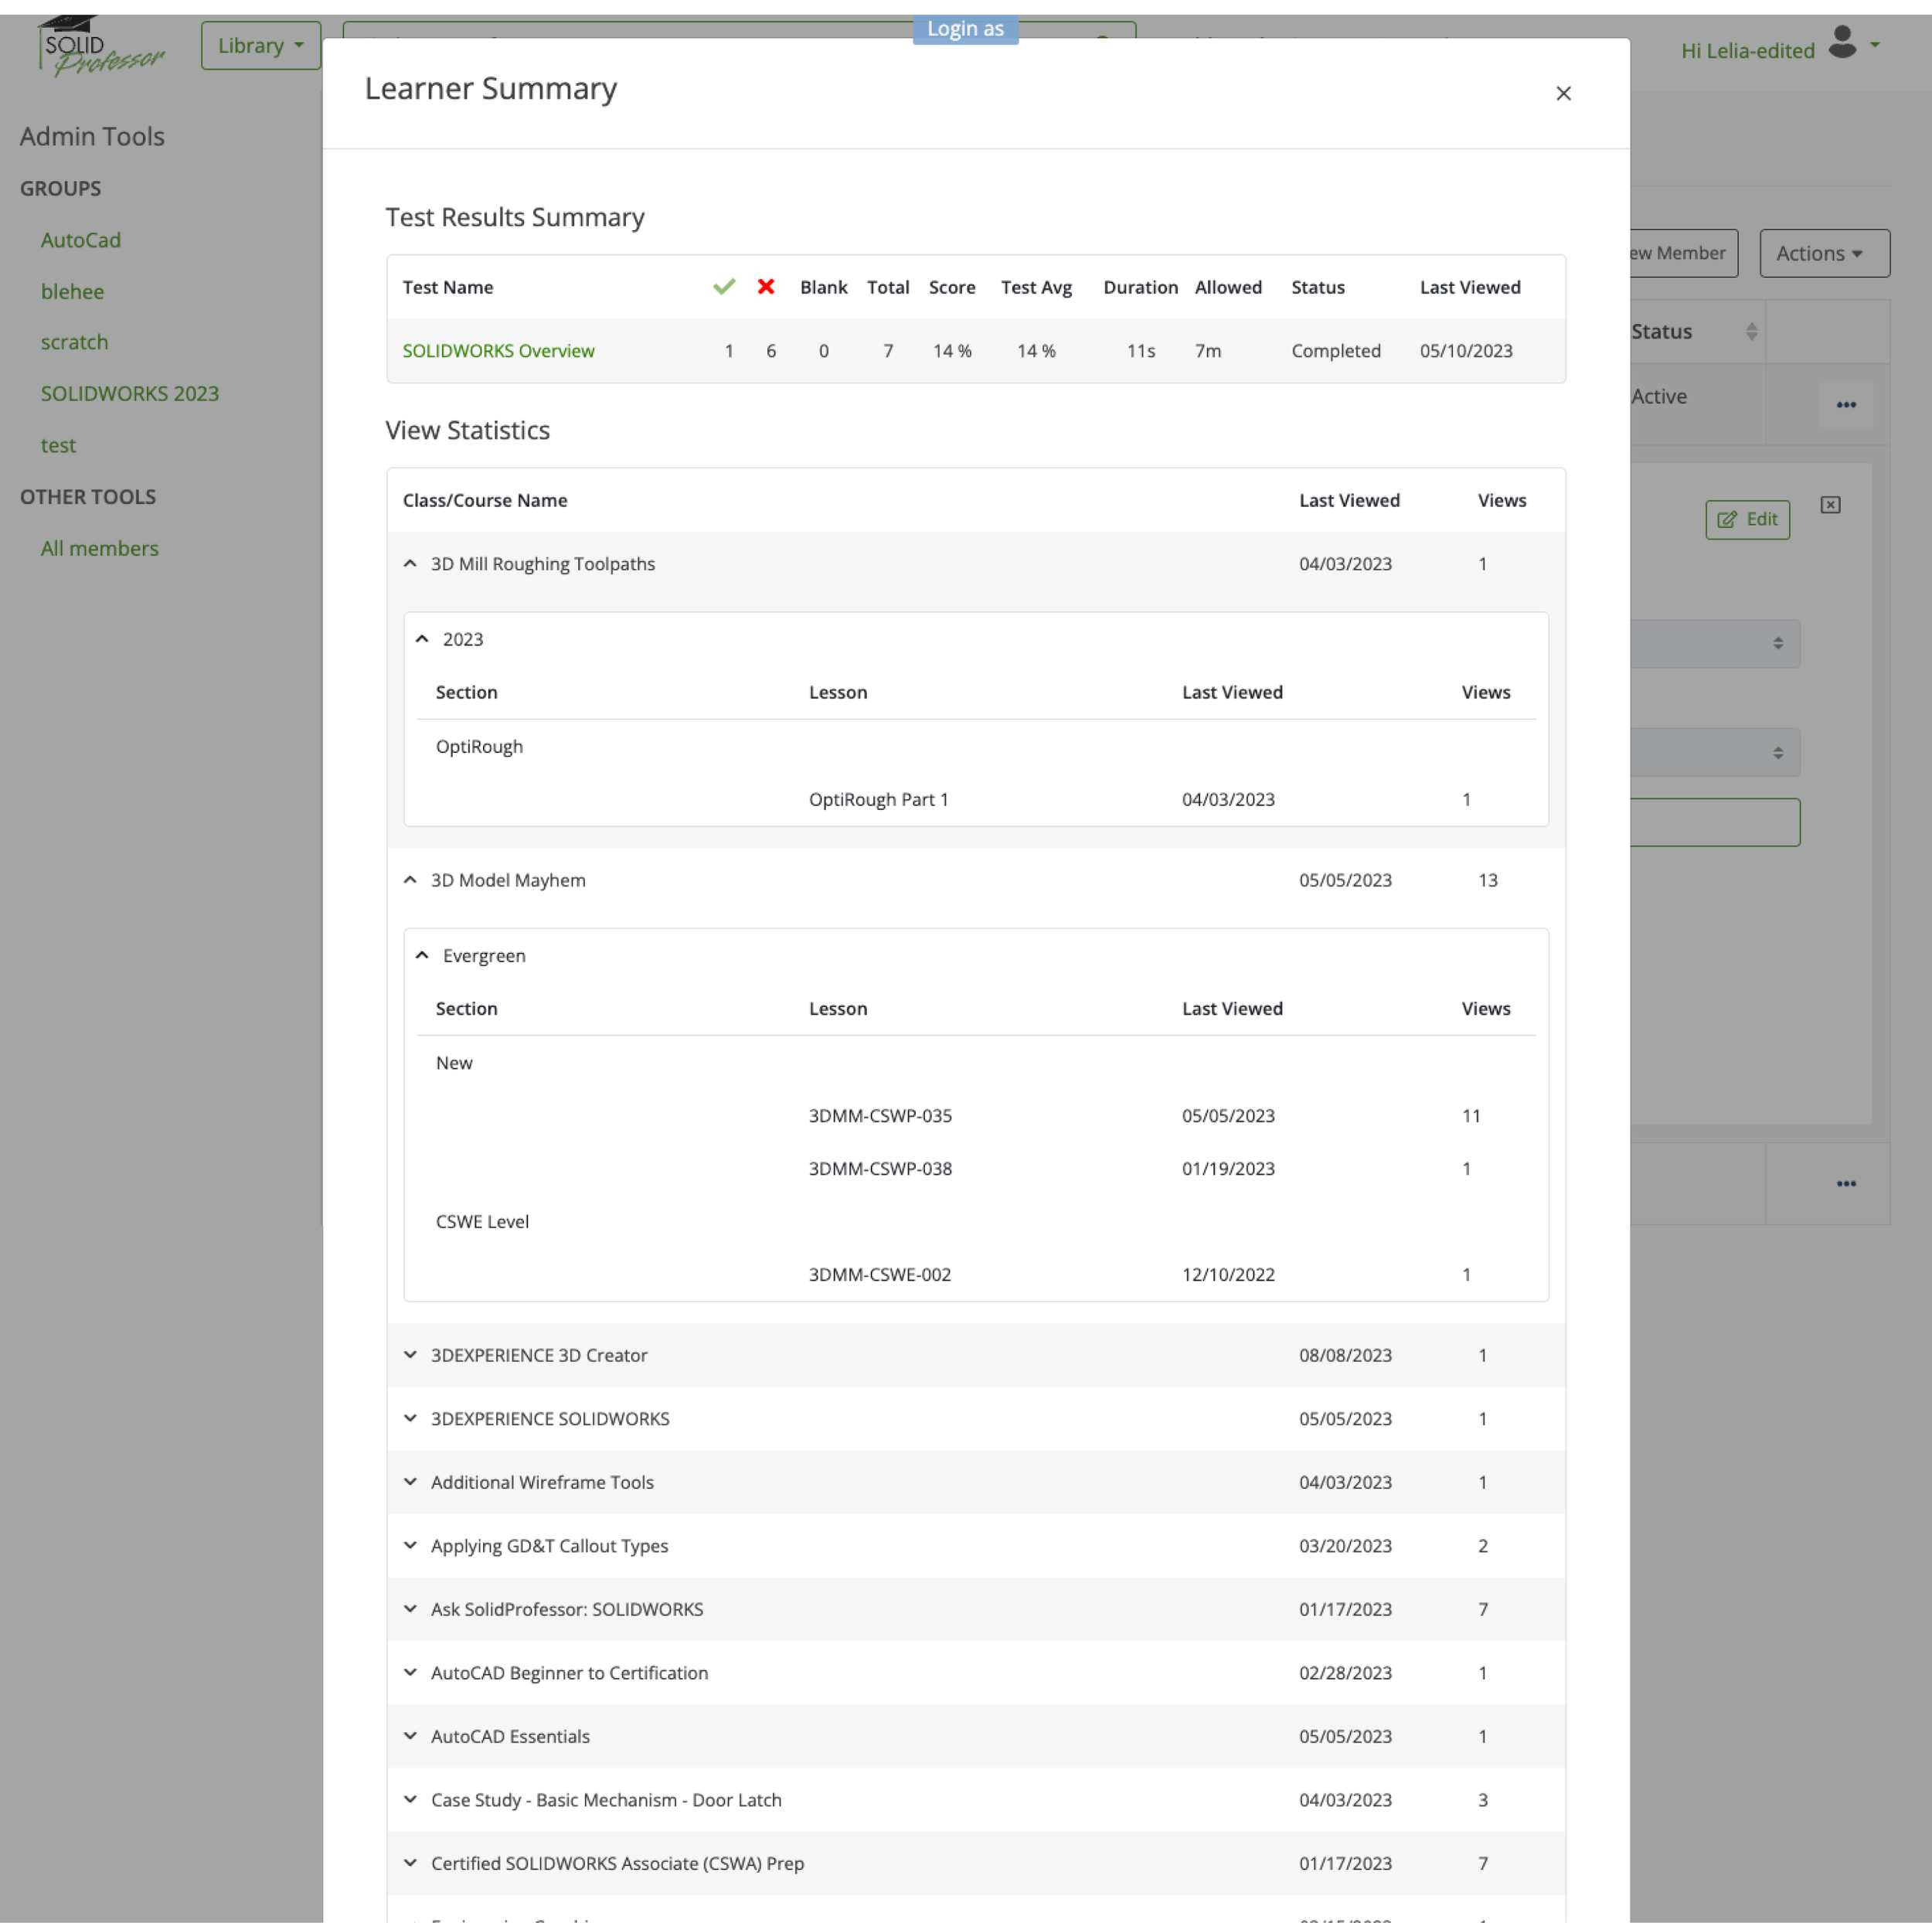Collapse the Evergreen section
Viewport: 1932px width, 1923px height.
[x=422, y=955]
